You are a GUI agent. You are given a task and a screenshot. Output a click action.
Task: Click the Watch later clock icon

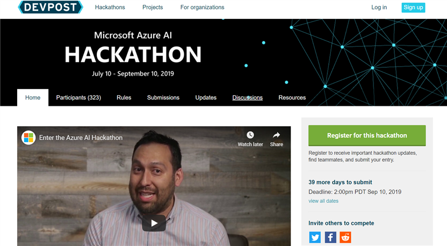(250, 135)
